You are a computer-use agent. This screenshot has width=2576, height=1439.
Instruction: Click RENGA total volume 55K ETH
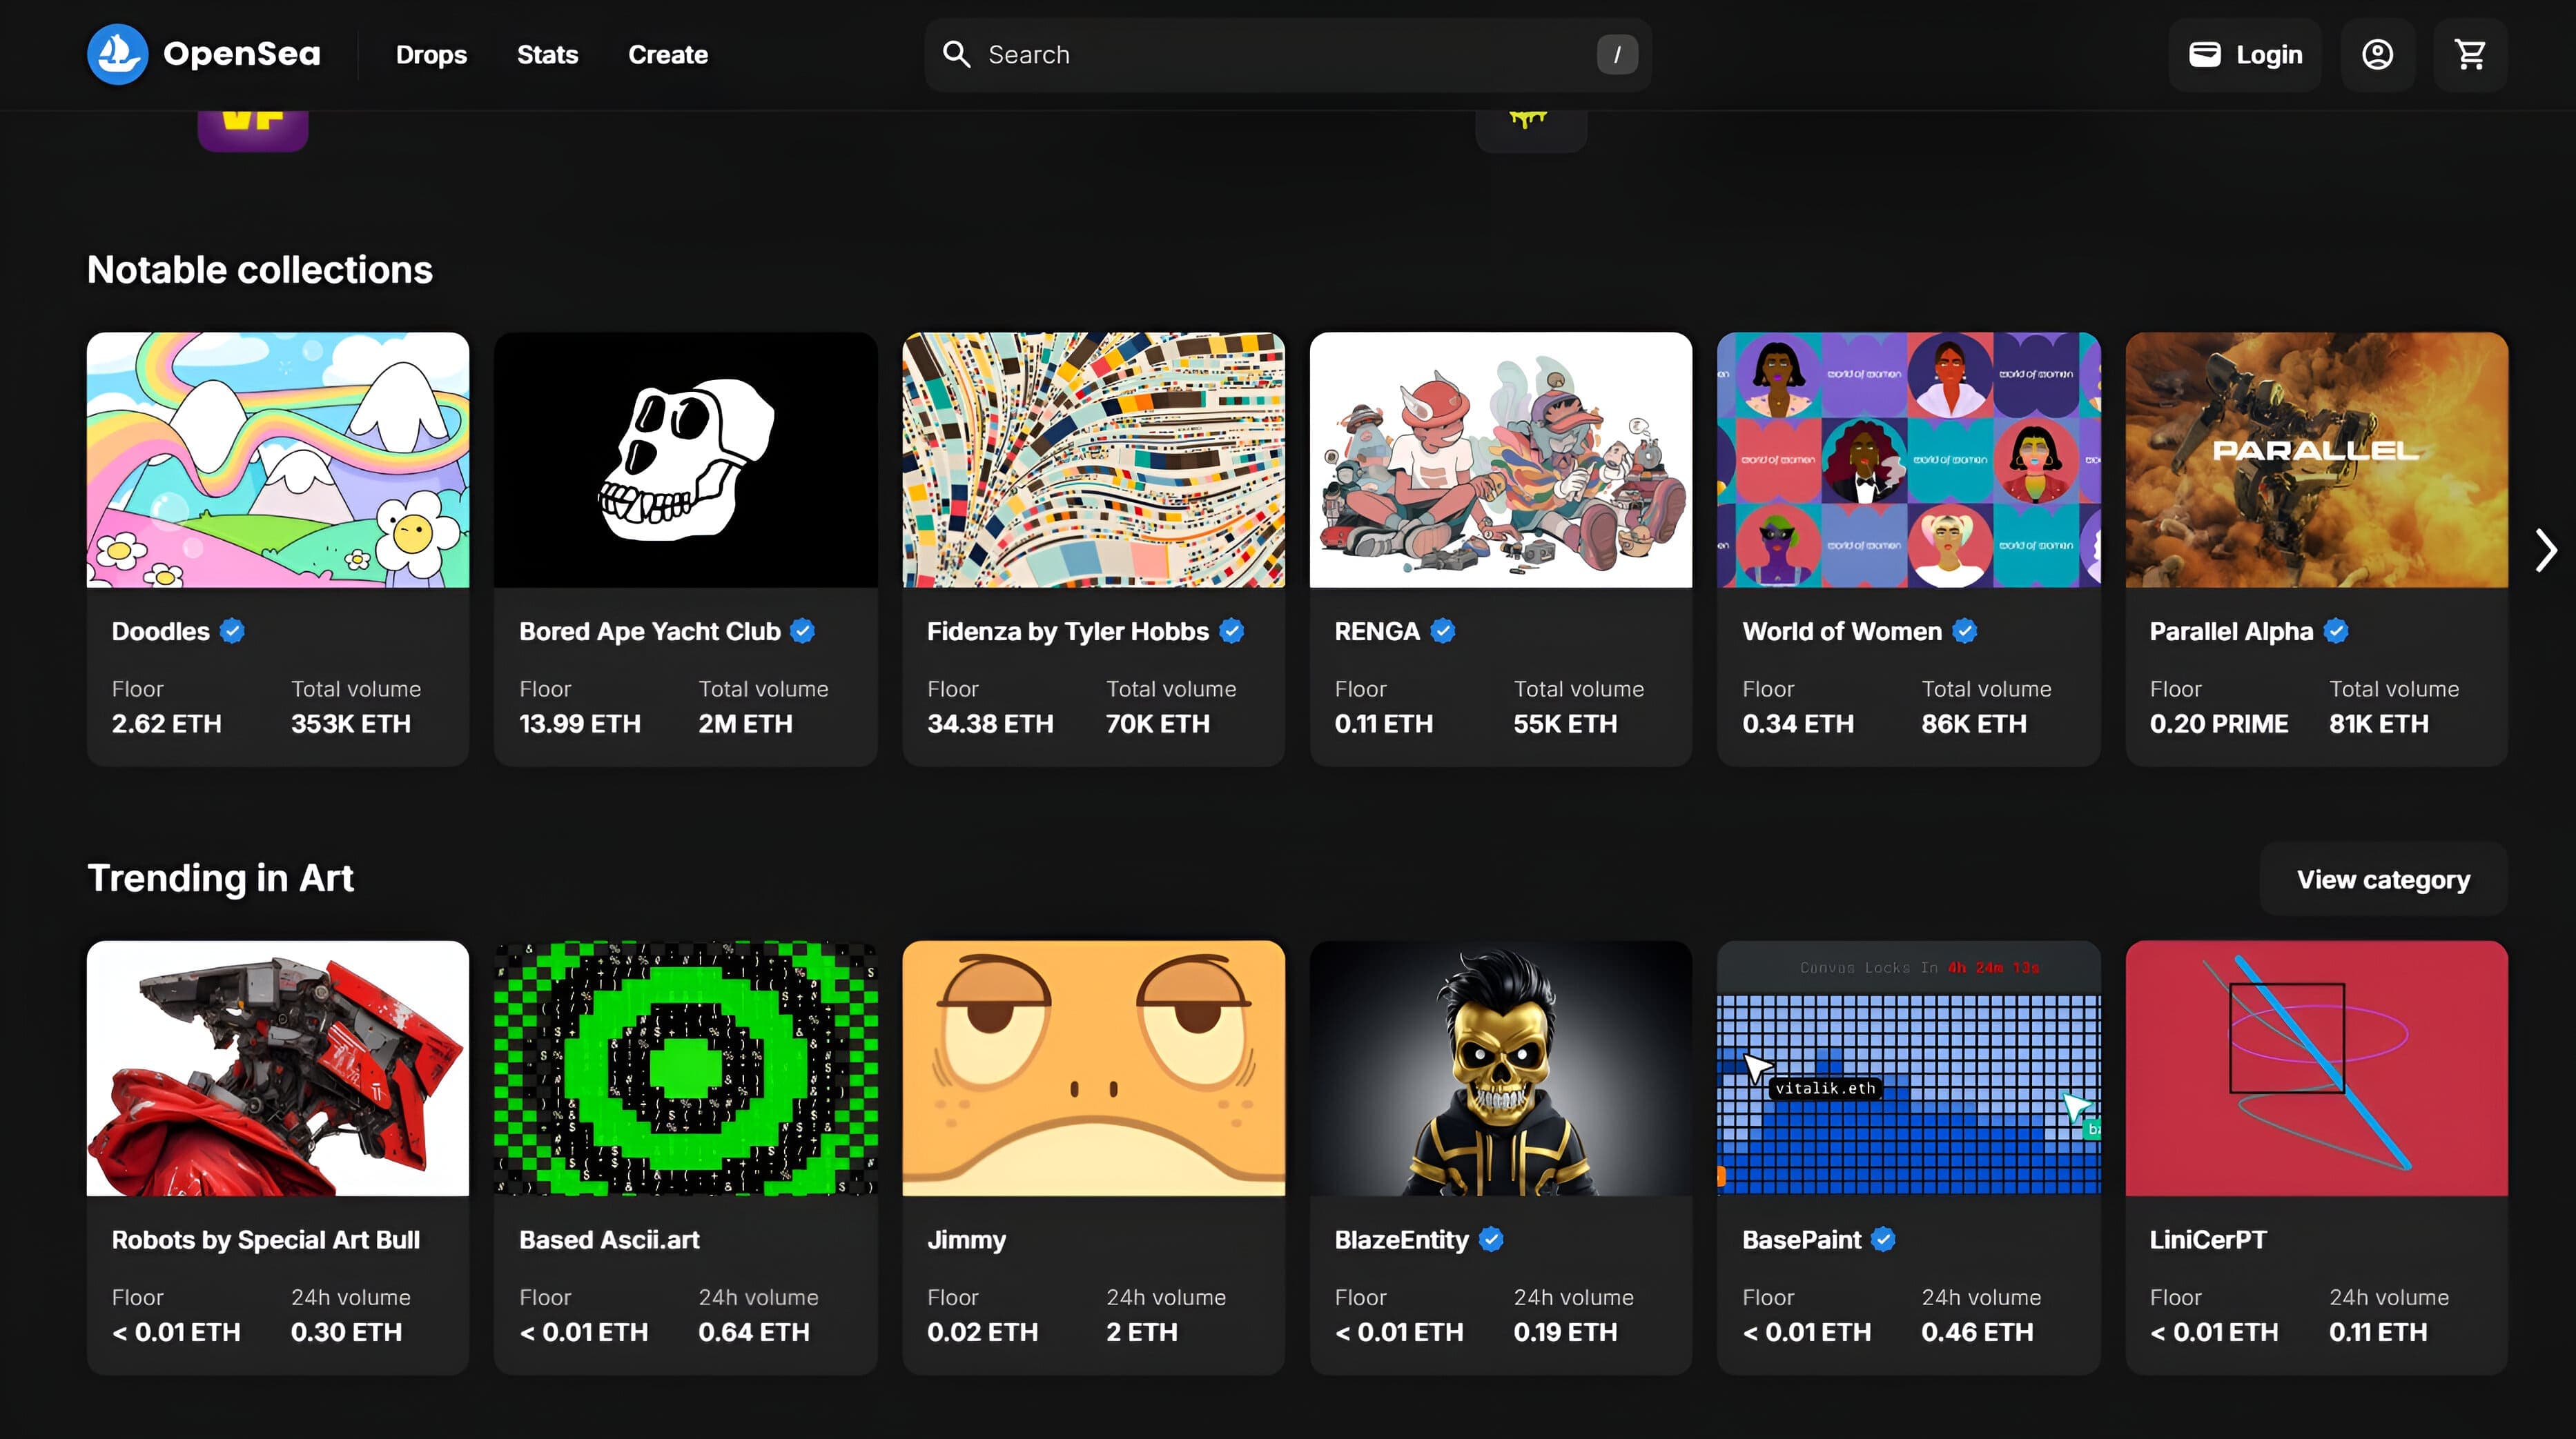(x=1565, y=724)
